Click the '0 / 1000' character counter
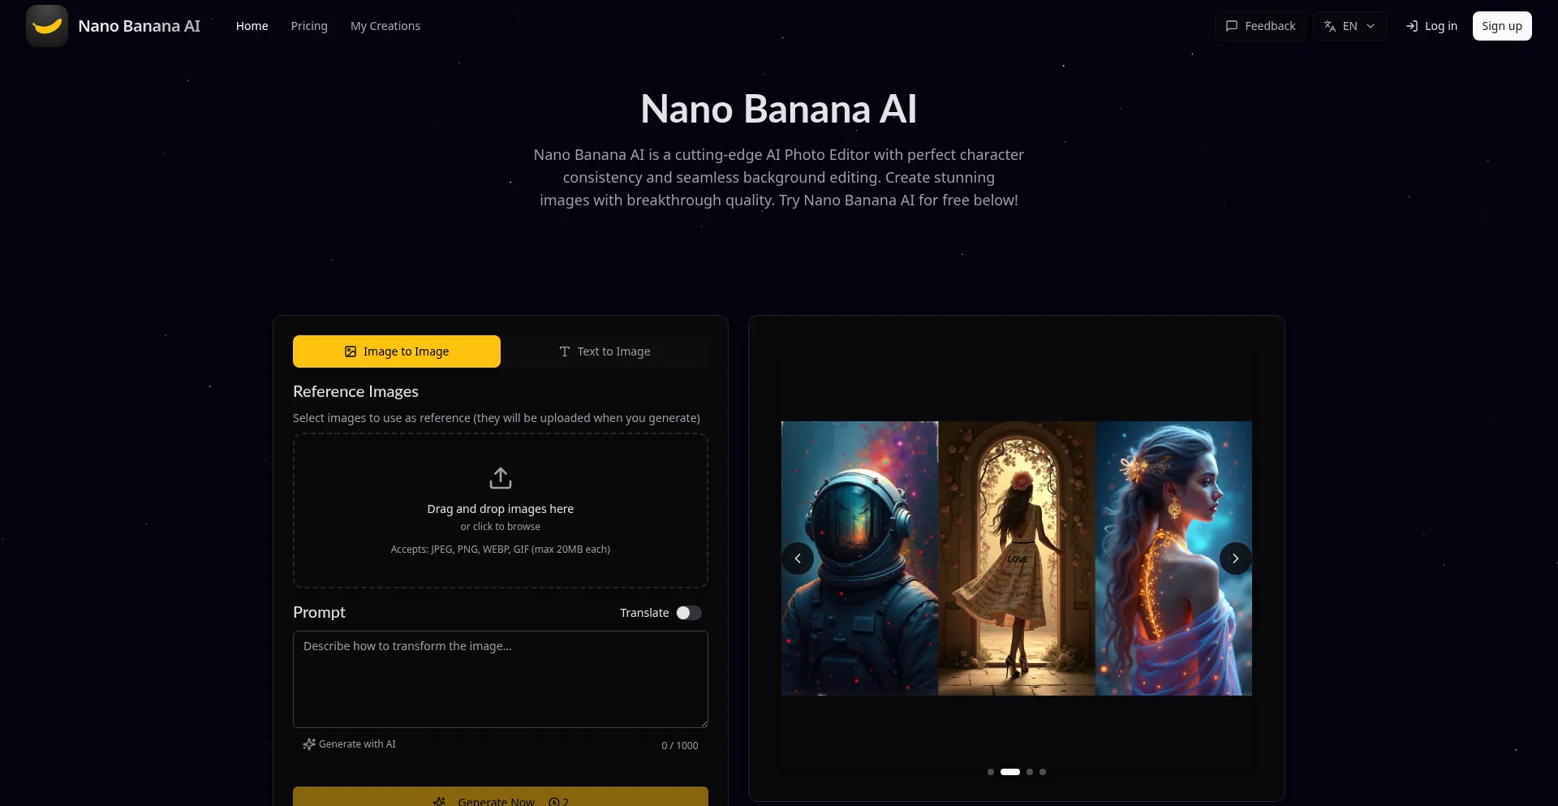Image resolution: width=1558 pixels, height=806 pixels. (x=680, y=746)
